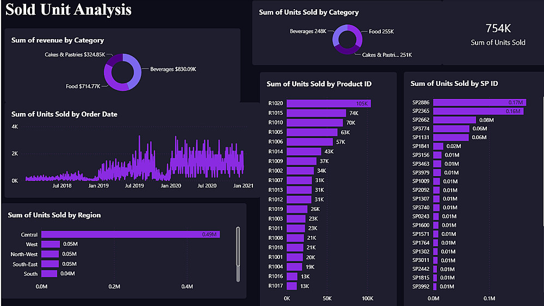544x306 pixels.
Task: Select Food slice in revenue donut
Action: (113, 80)
